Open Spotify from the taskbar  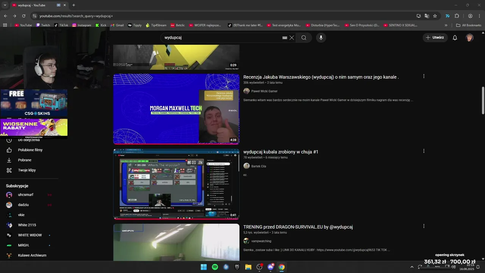click(215, 267)
